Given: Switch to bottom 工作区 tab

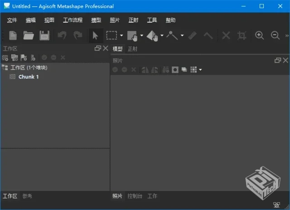Looking at the screenshot, I should pyautogui.click(x=10, y=196).
